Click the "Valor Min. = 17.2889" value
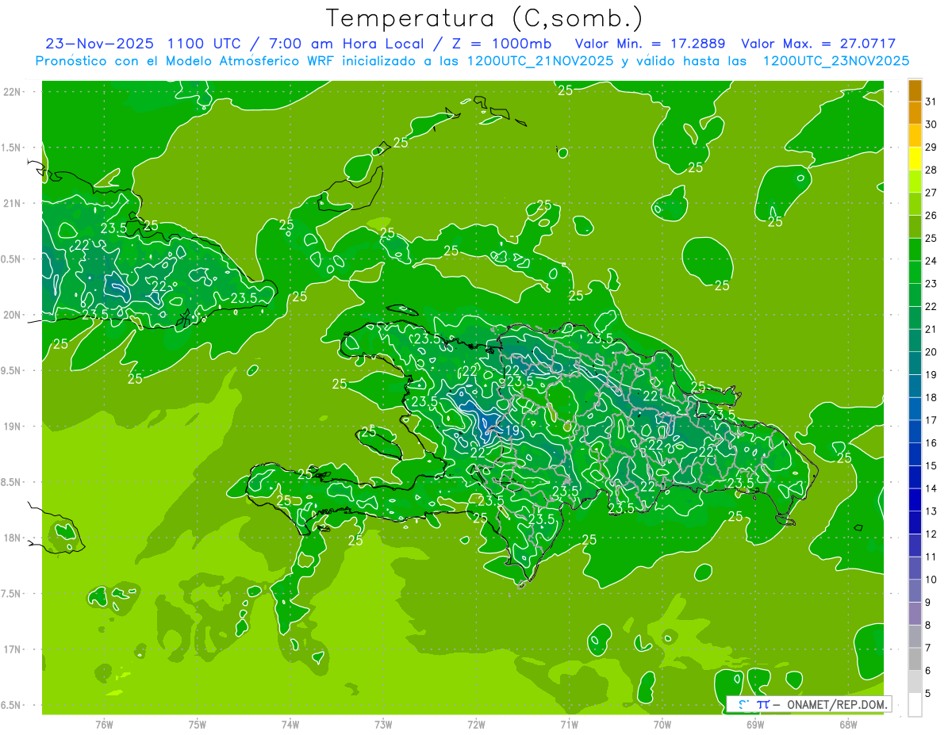This screenshot has width=952, height=735. tap(651, 44)
